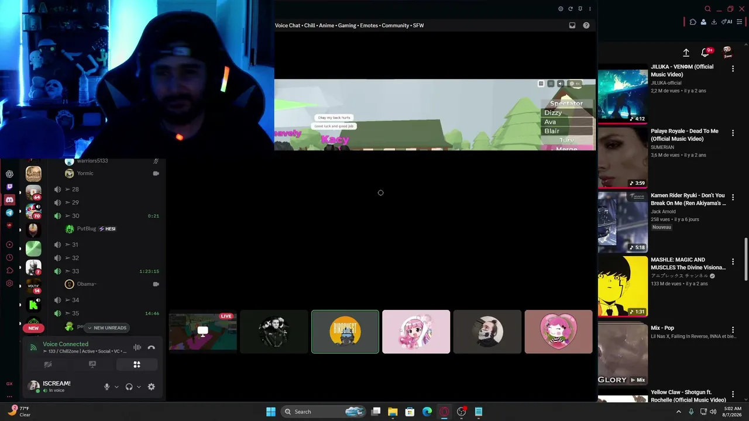Open the taskbar volume control
749x421 pixels.
pyautogui.click(x=713, y=412)
